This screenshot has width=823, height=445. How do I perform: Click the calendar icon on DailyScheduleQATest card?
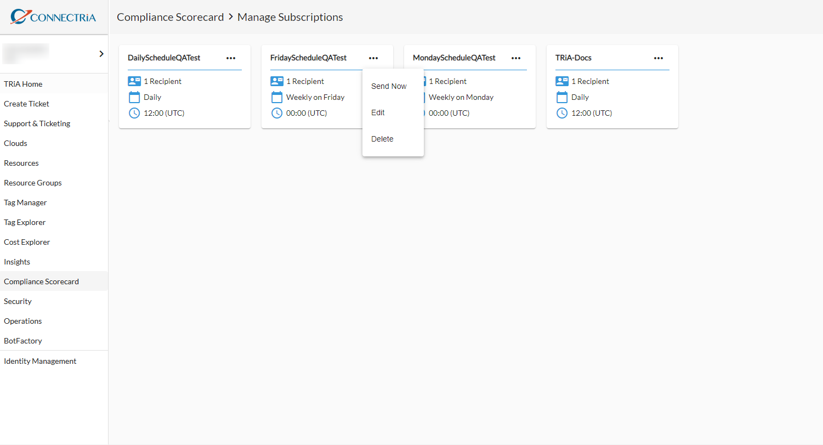click(x=134, y=97)
